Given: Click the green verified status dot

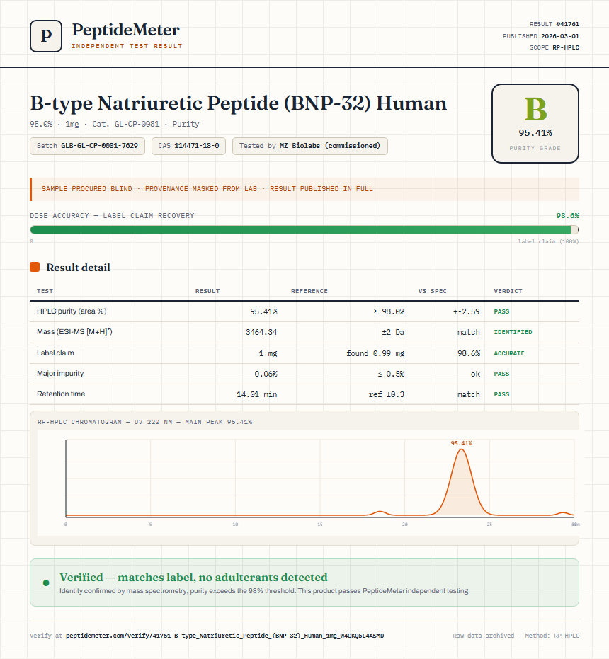Looking at the screenshot, I should pyautogui.click(x=46, y=583).
